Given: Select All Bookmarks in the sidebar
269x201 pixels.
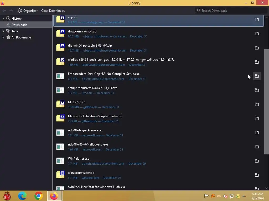Looking at the screenshot, I should 22,37.
